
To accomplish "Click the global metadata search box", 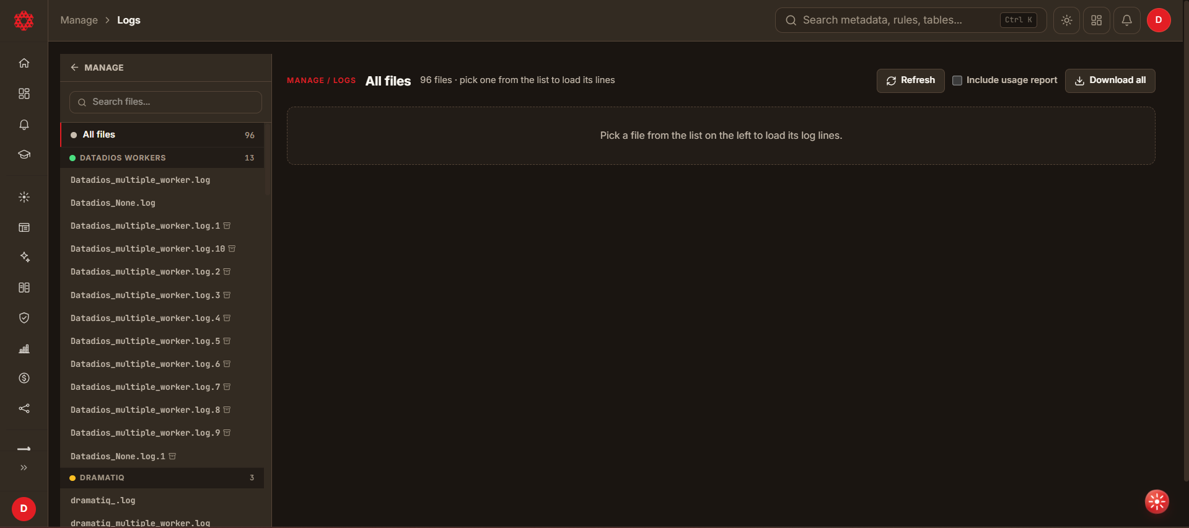I will tap(910, 20).
